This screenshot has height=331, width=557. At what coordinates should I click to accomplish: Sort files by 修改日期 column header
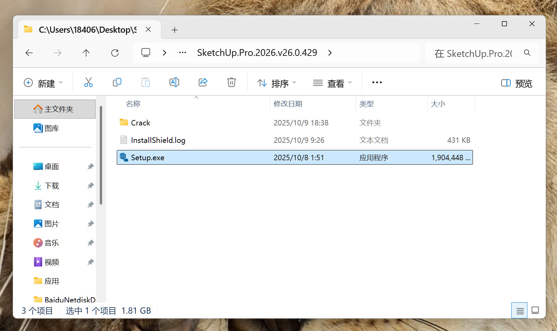click(288, 104)
